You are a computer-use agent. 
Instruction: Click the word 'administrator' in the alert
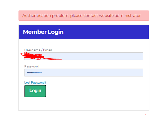pos(128,16)
